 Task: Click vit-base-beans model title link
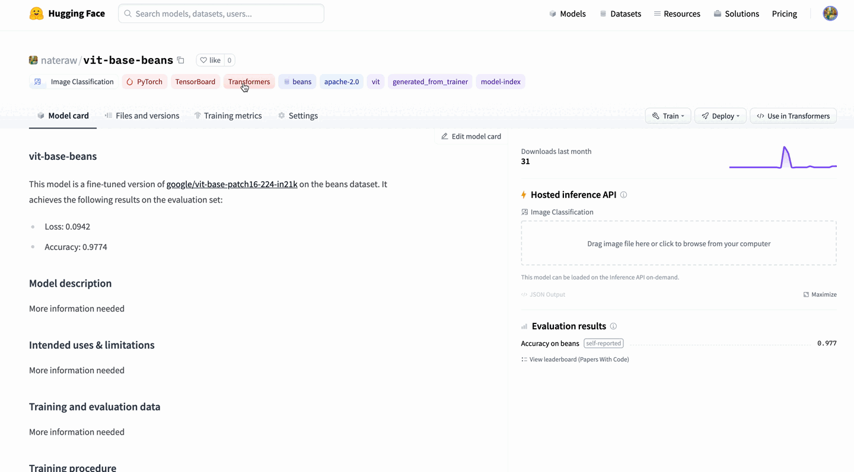click(128, 60)
